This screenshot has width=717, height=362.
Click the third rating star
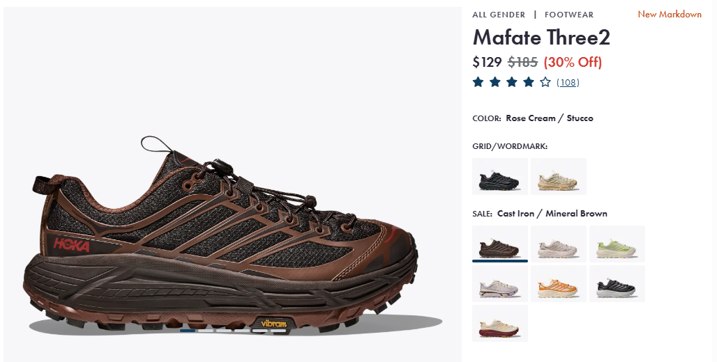(x=512, y=82)
